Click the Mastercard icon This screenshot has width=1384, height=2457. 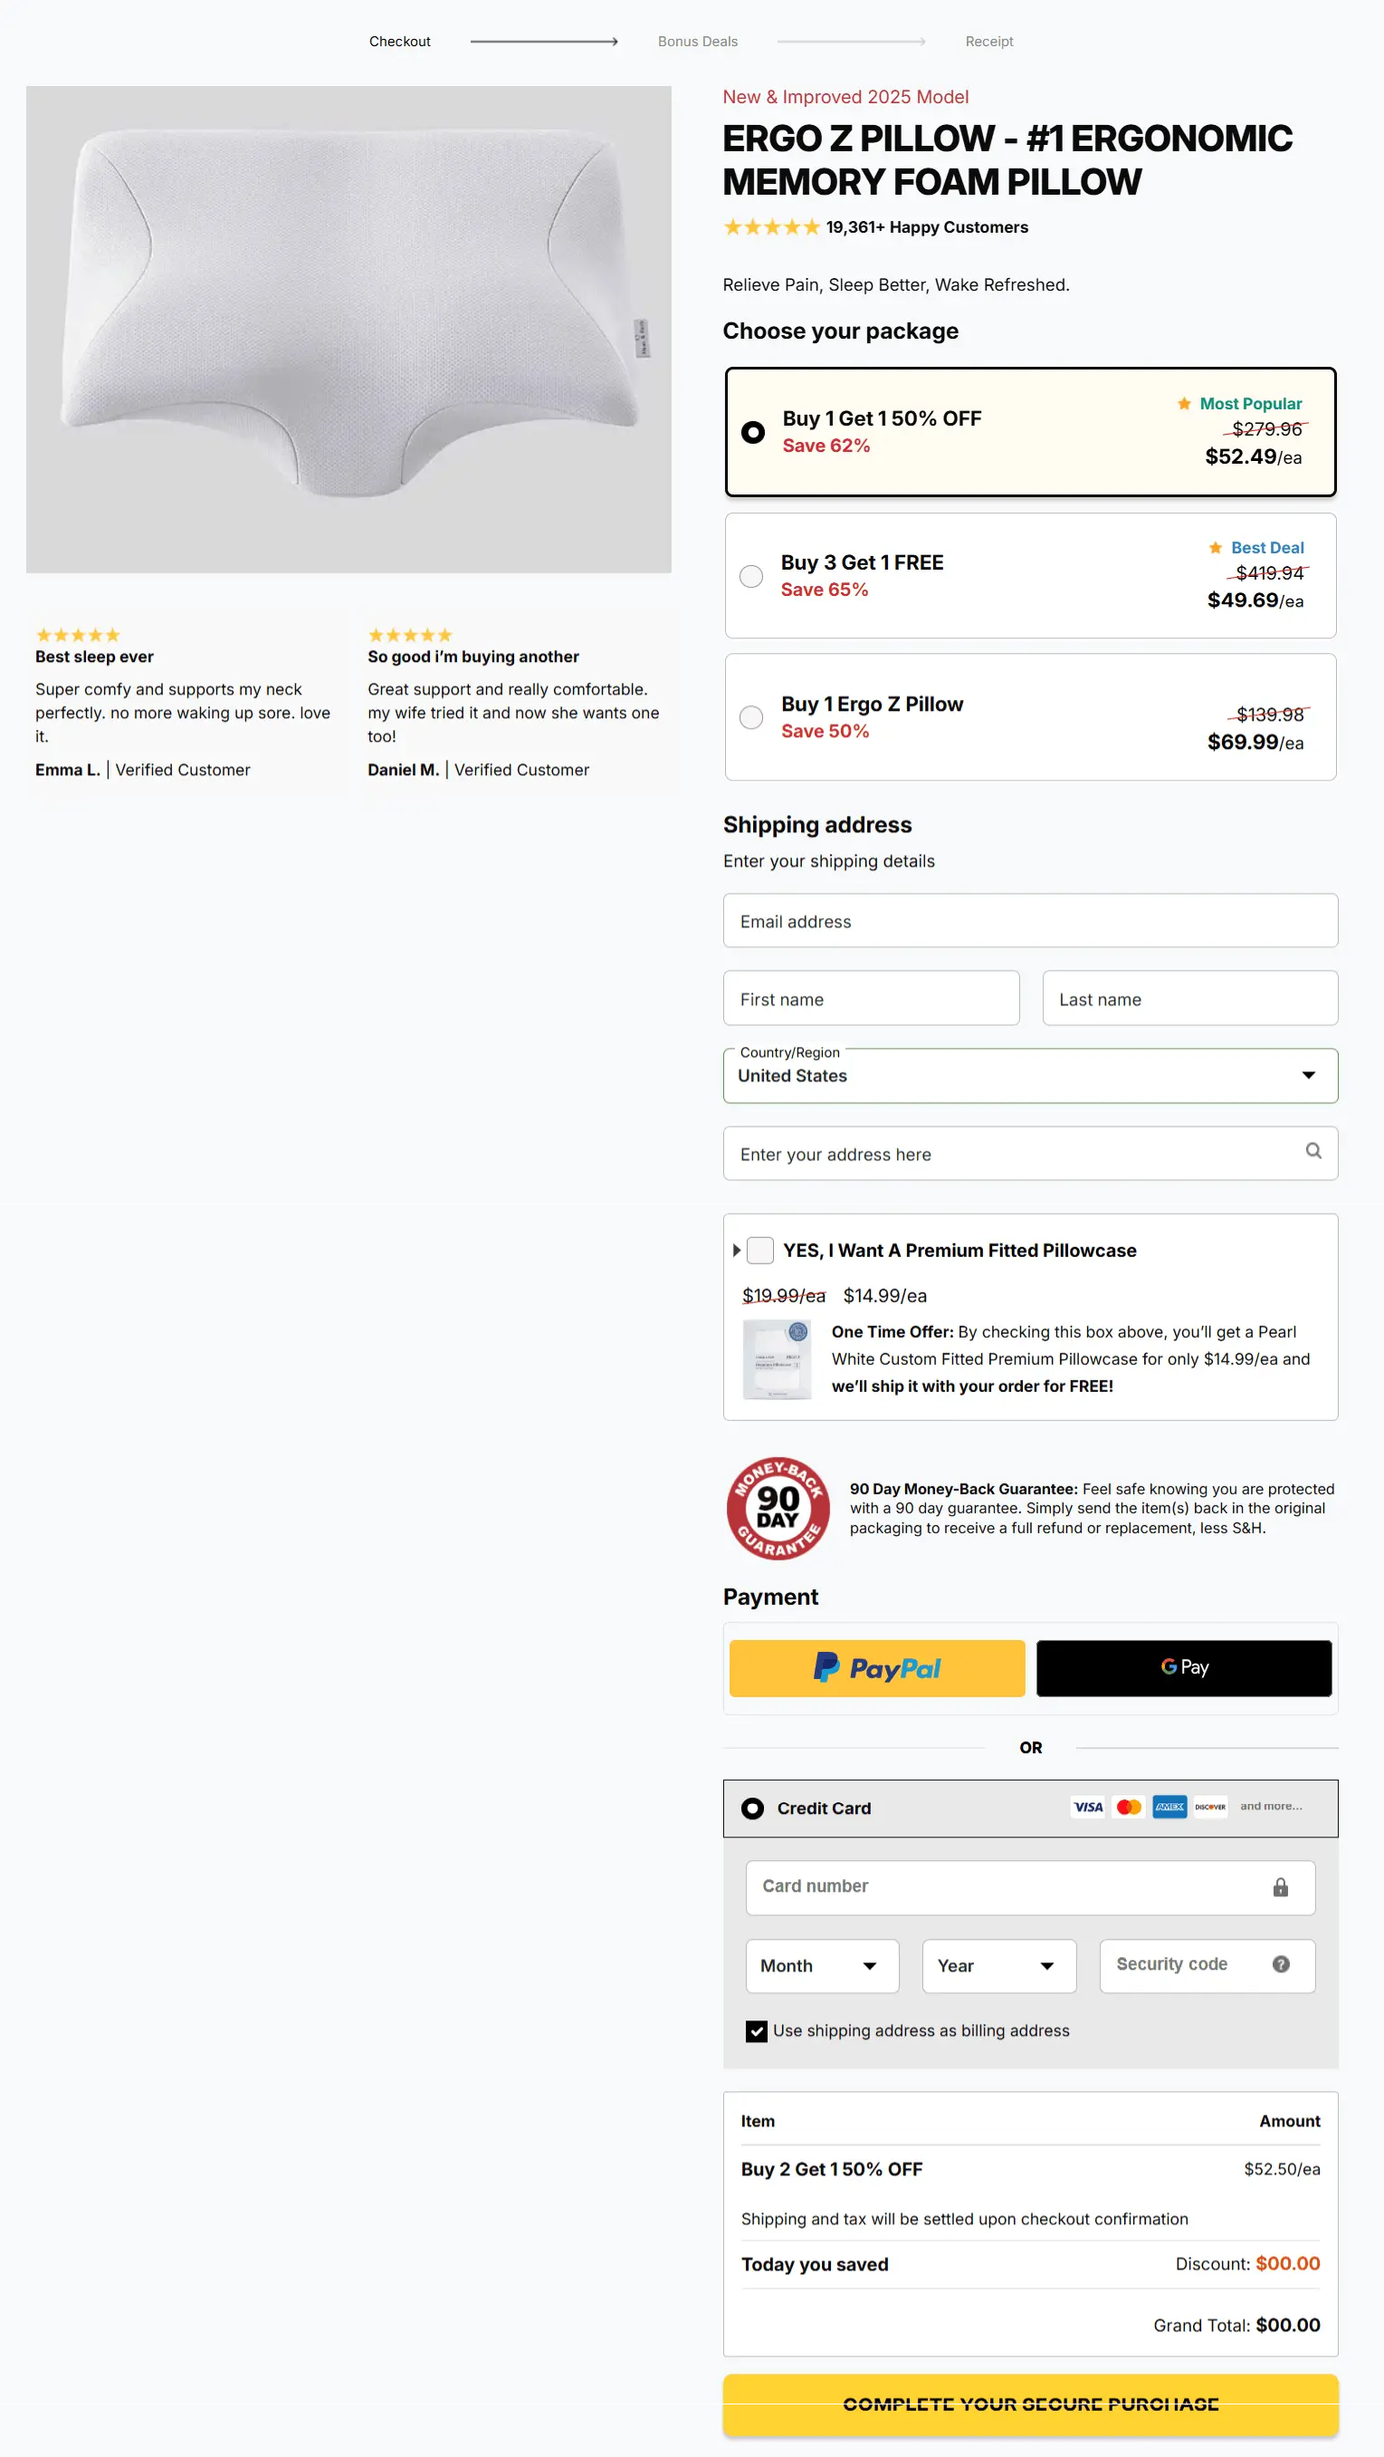pyautogui.click(x=1128, y=1807)
